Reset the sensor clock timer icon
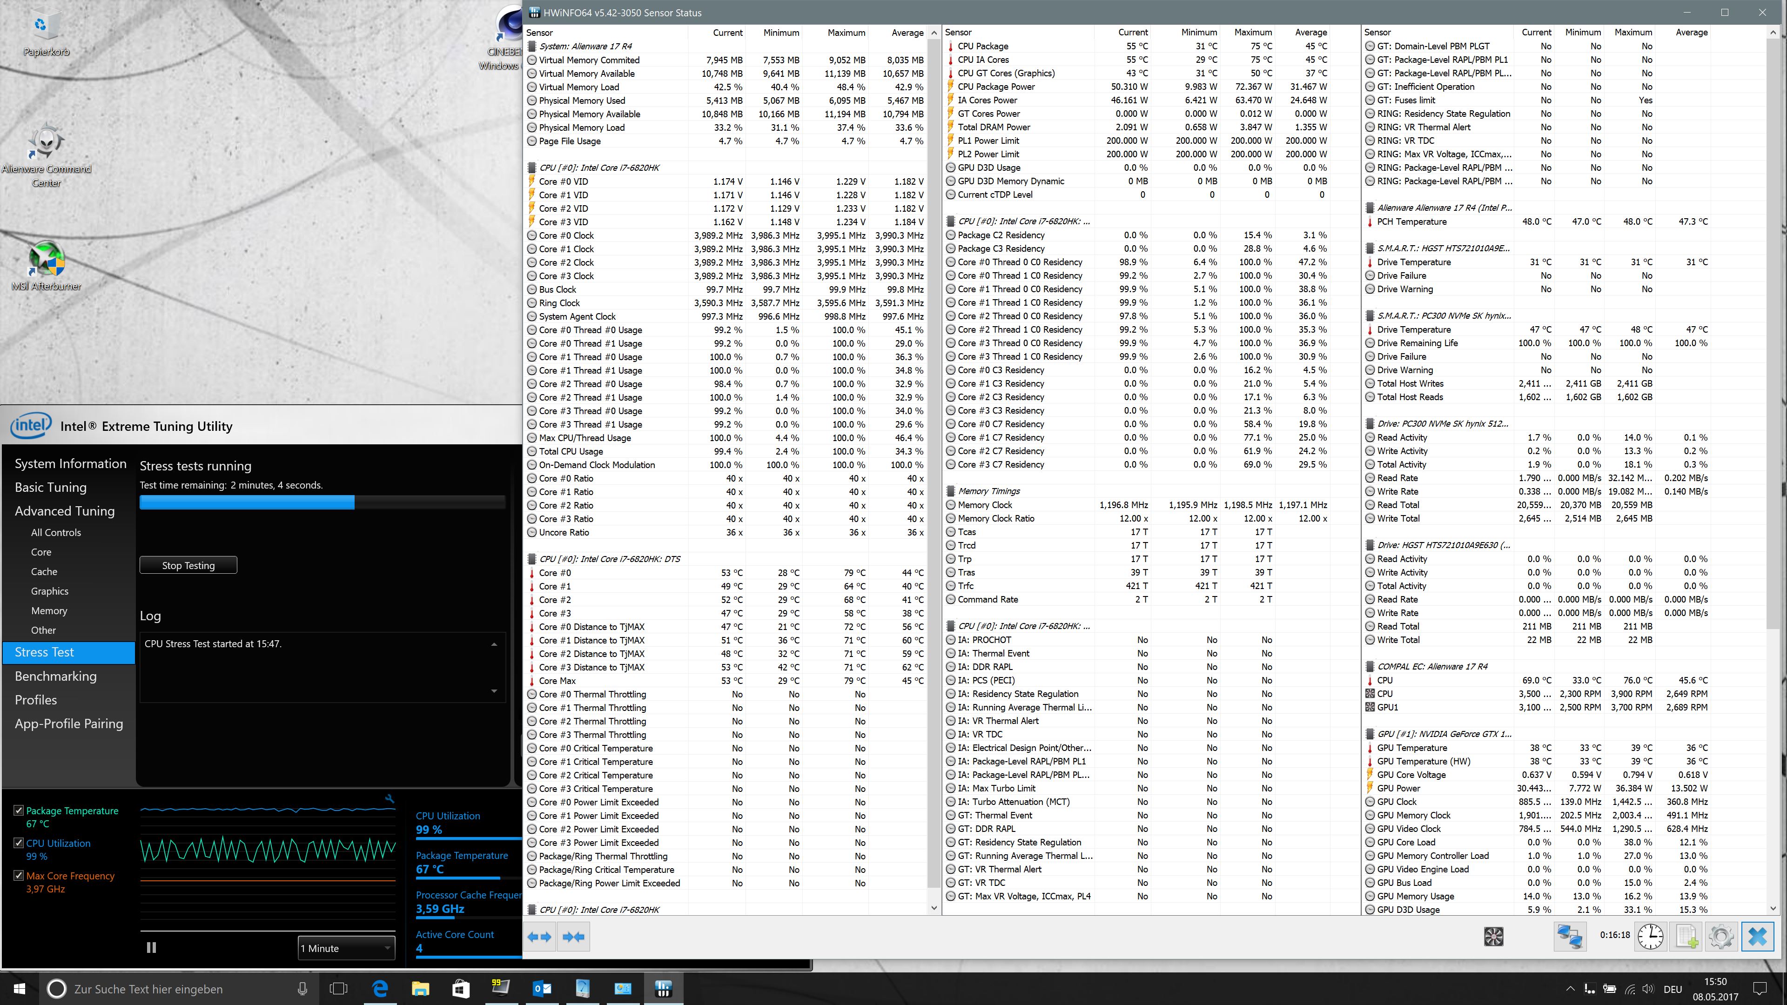 click(x=1650, y=937)
